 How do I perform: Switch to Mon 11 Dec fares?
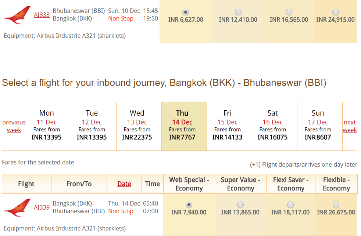pyautogui.click(x=47, y=122)
